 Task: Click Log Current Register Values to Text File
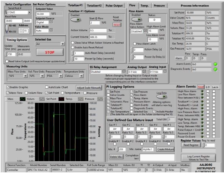tap(199, 158)
